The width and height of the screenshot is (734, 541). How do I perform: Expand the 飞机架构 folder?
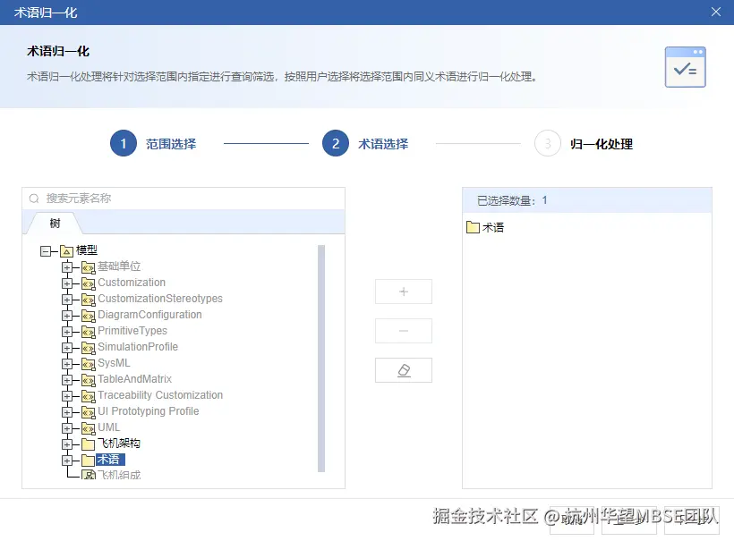67,444
